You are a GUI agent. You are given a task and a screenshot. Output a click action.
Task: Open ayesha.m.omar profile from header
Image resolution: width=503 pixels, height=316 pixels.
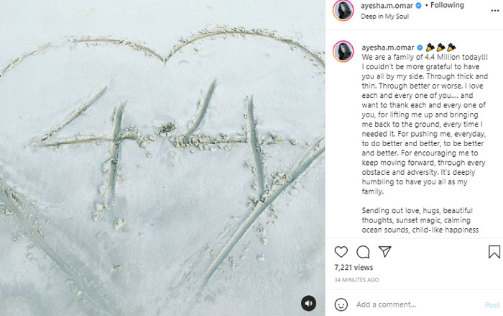[x=387, y=6]
